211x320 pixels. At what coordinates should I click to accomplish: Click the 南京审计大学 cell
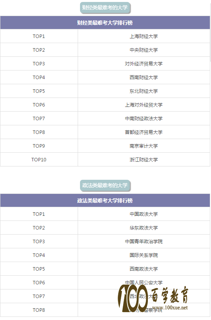click(x=144, y=146)
